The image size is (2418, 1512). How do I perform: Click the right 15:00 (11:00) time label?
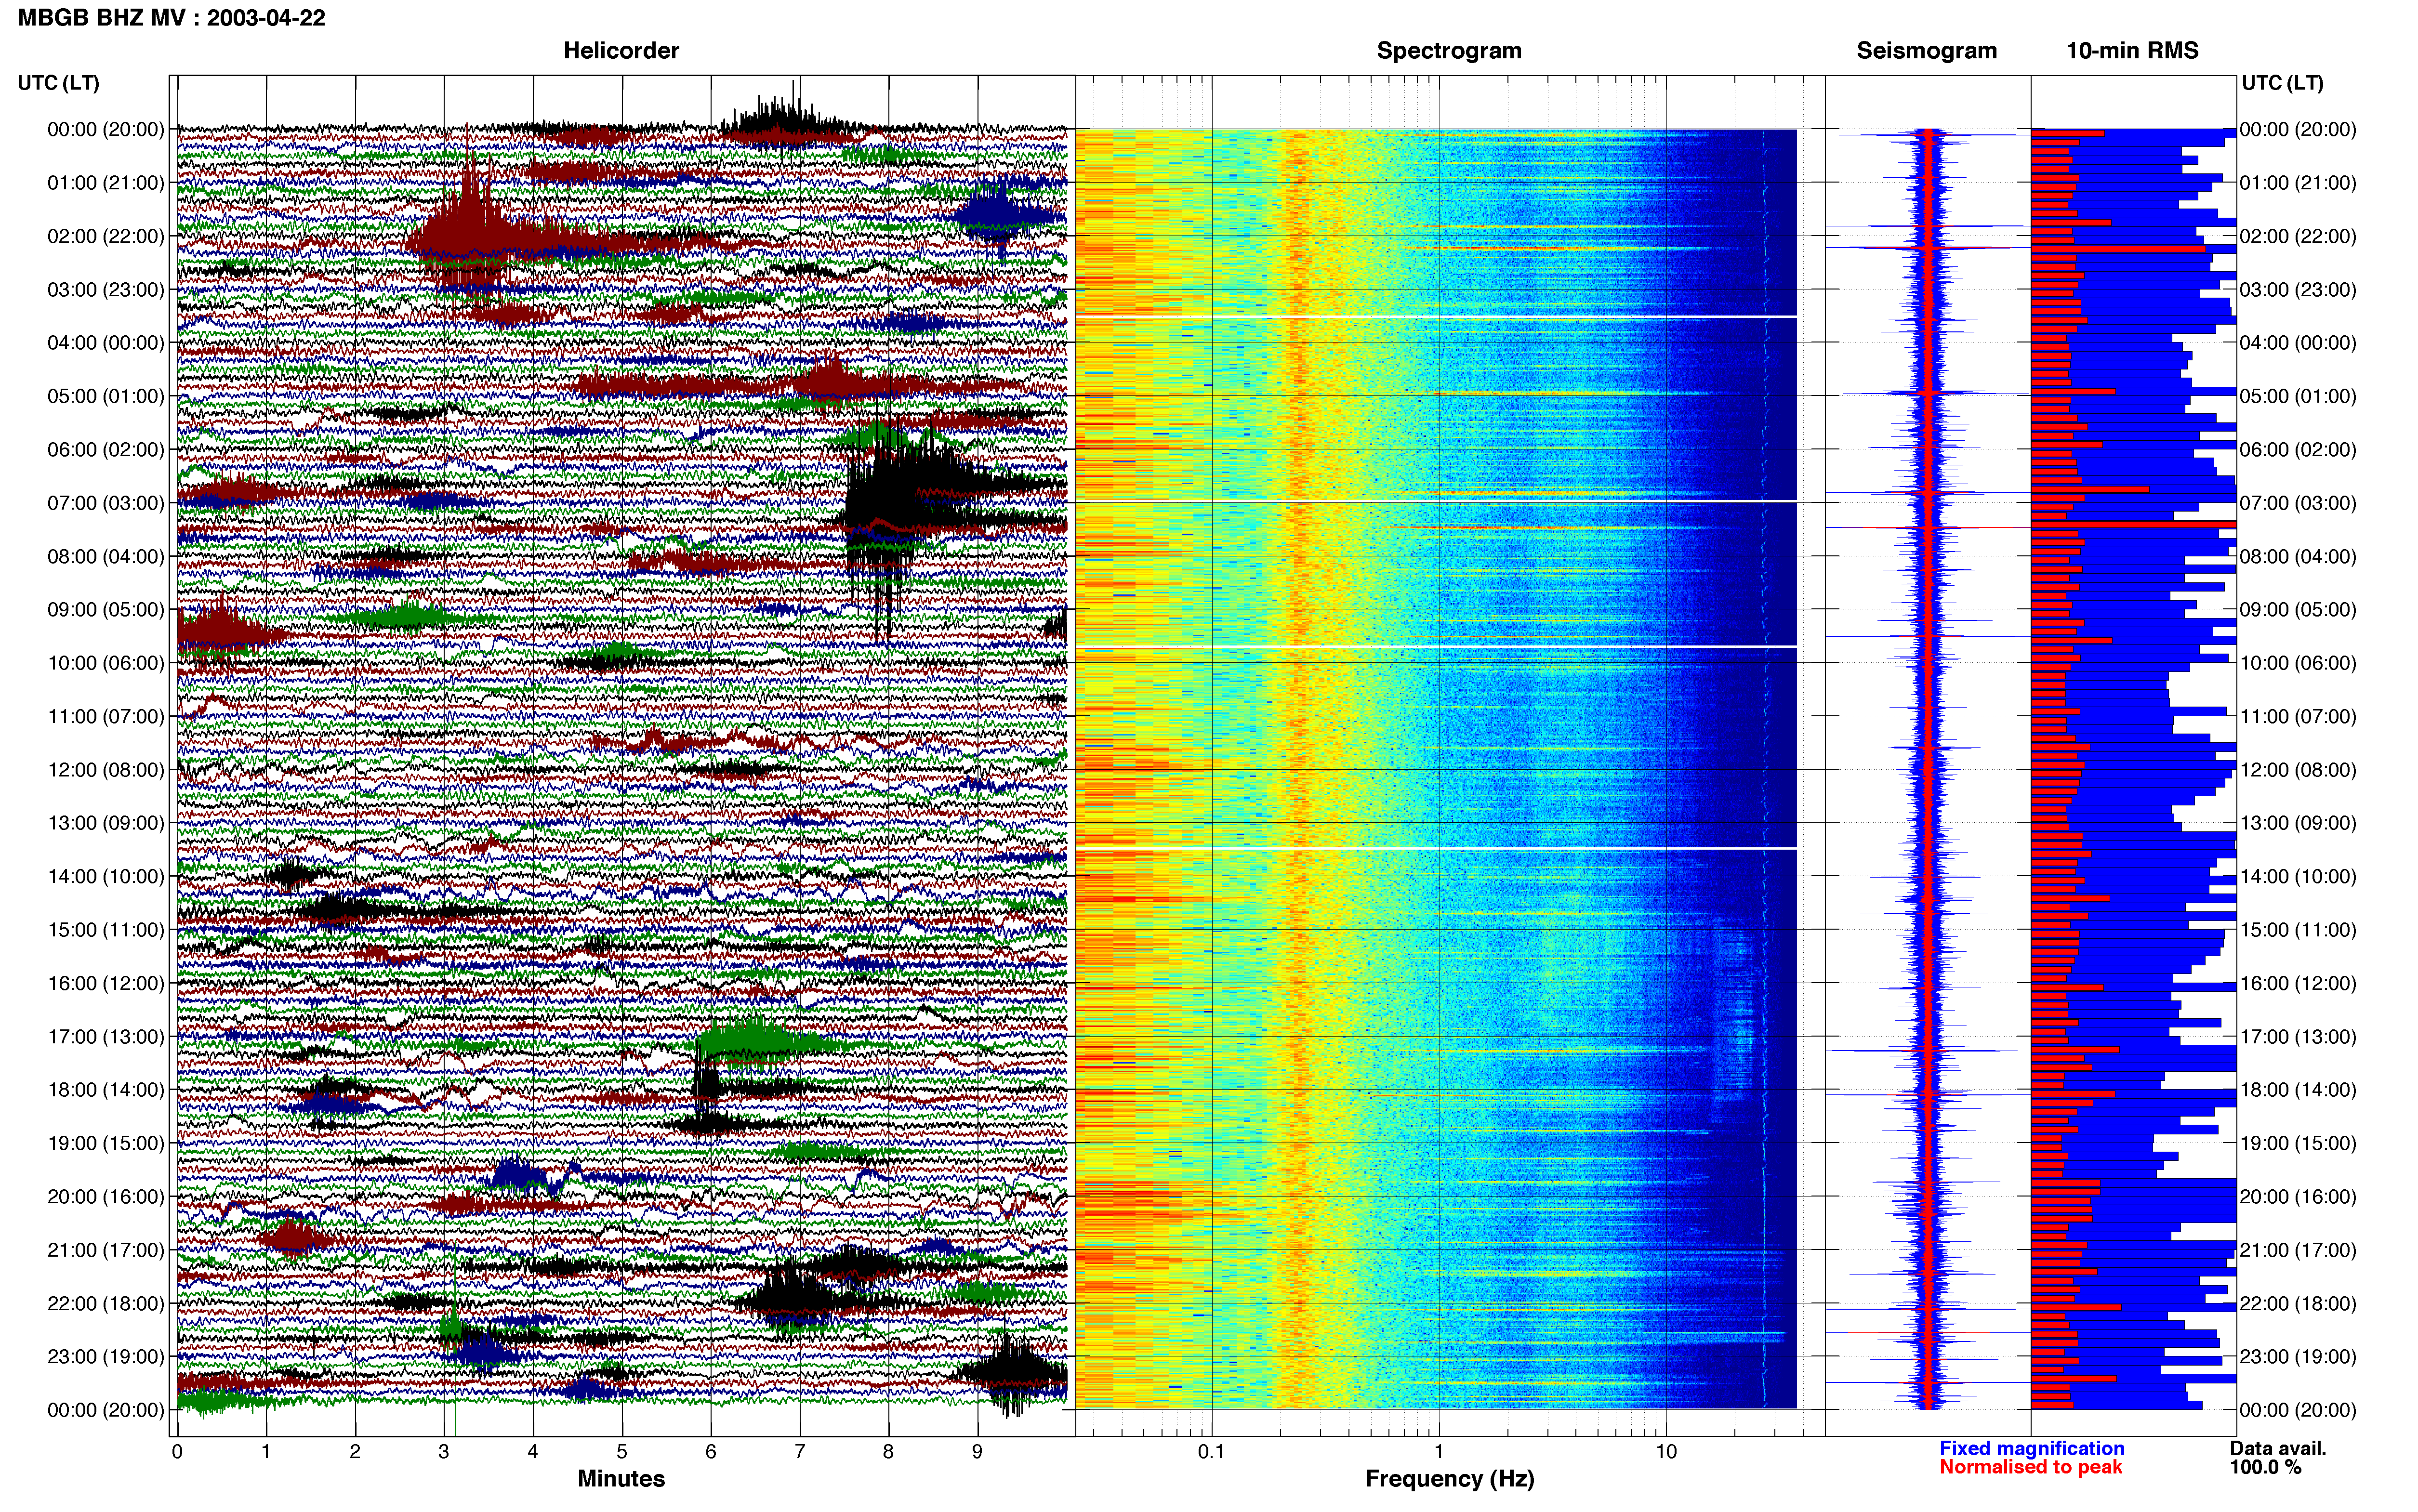2298,930
